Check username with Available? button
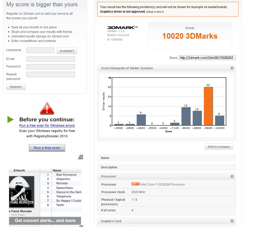 [x=67, y=51]
